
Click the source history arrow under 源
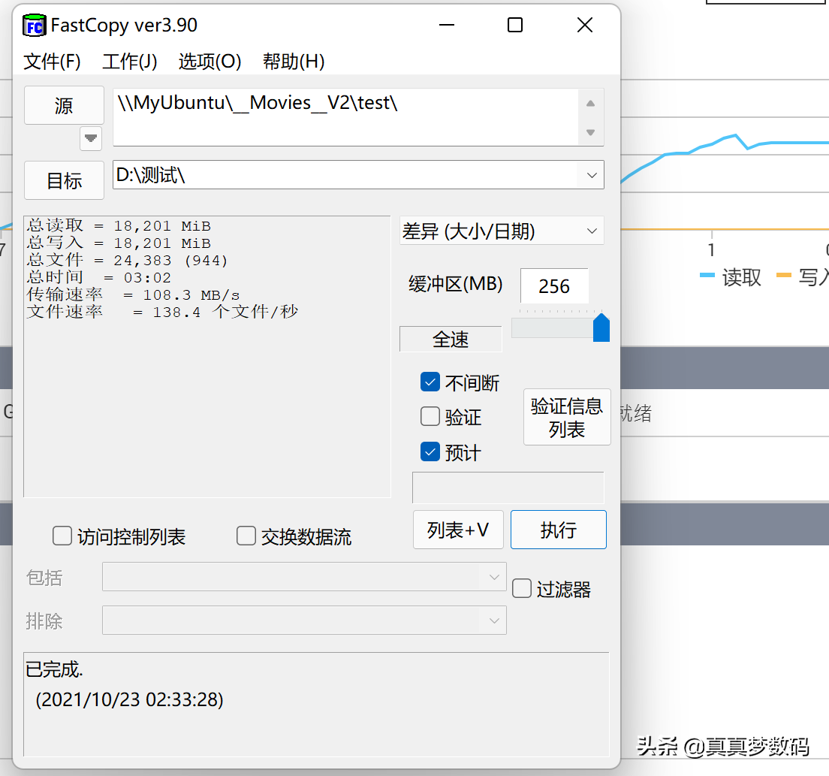click(91, 138)
